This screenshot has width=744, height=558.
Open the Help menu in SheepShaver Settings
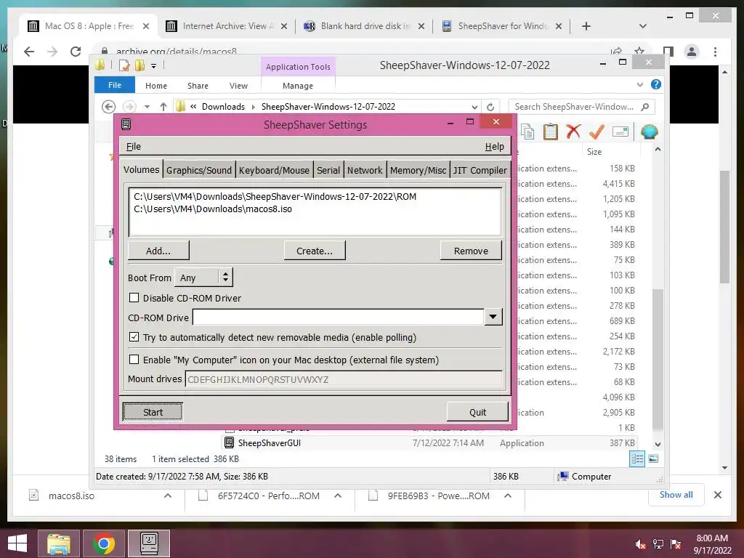tap(494, 147)
